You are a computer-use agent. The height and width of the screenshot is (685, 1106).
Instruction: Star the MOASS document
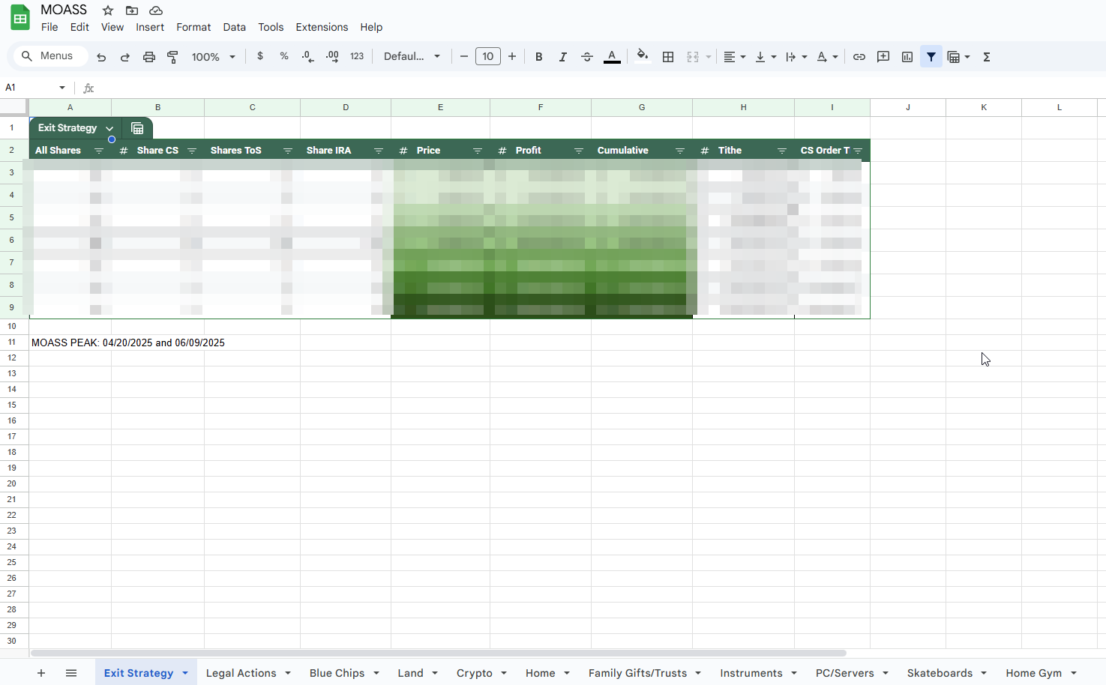tap(108, 10)
